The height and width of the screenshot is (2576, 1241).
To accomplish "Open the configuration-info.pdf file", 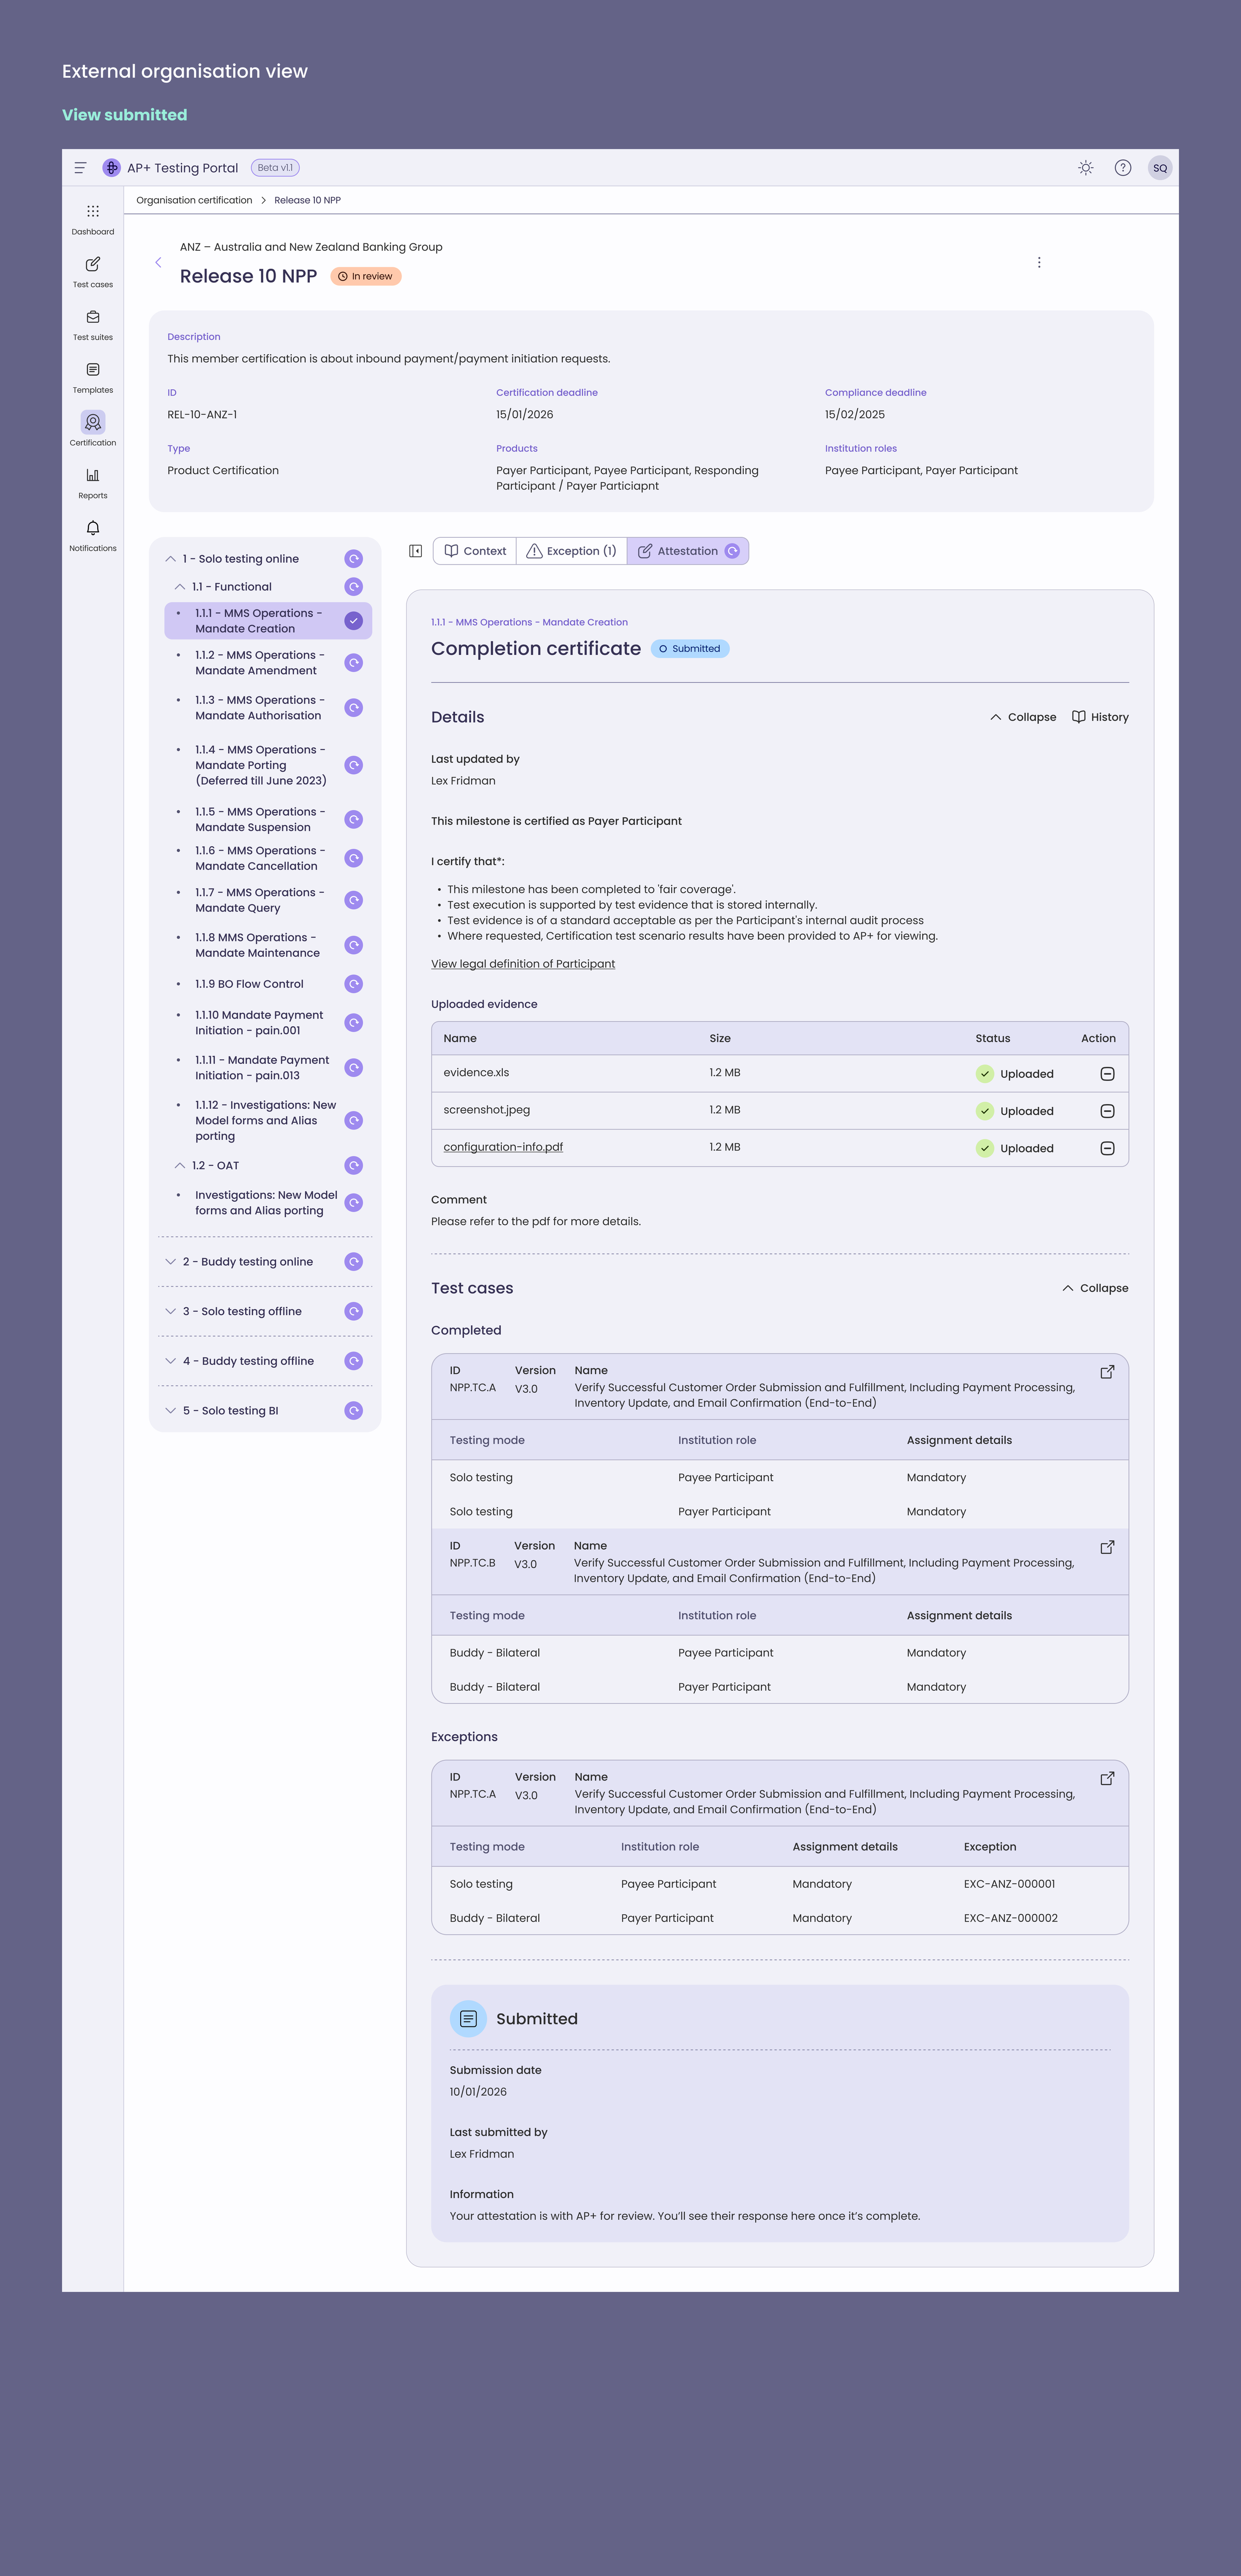I will point(503,1147).
